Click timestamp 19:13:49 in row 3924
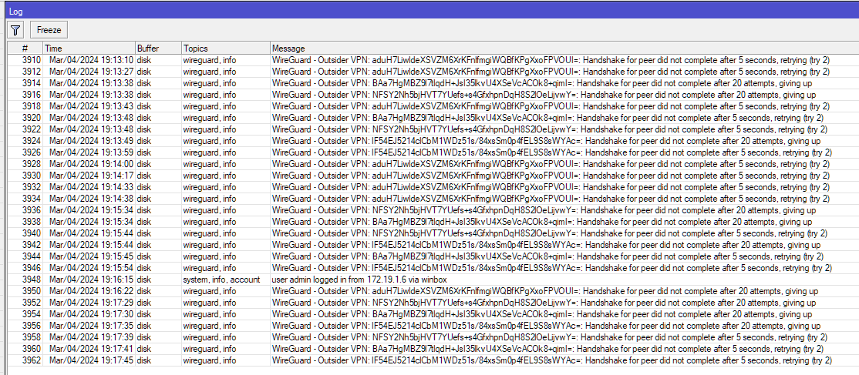Image resolution: width=859 pixels, height=375 pixels. pyautogui.click(x=91, y=141)
